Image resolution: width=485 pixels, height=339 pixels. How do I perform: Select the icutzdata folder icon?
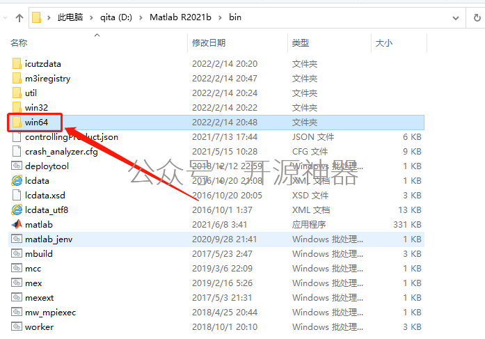[17, 64]
